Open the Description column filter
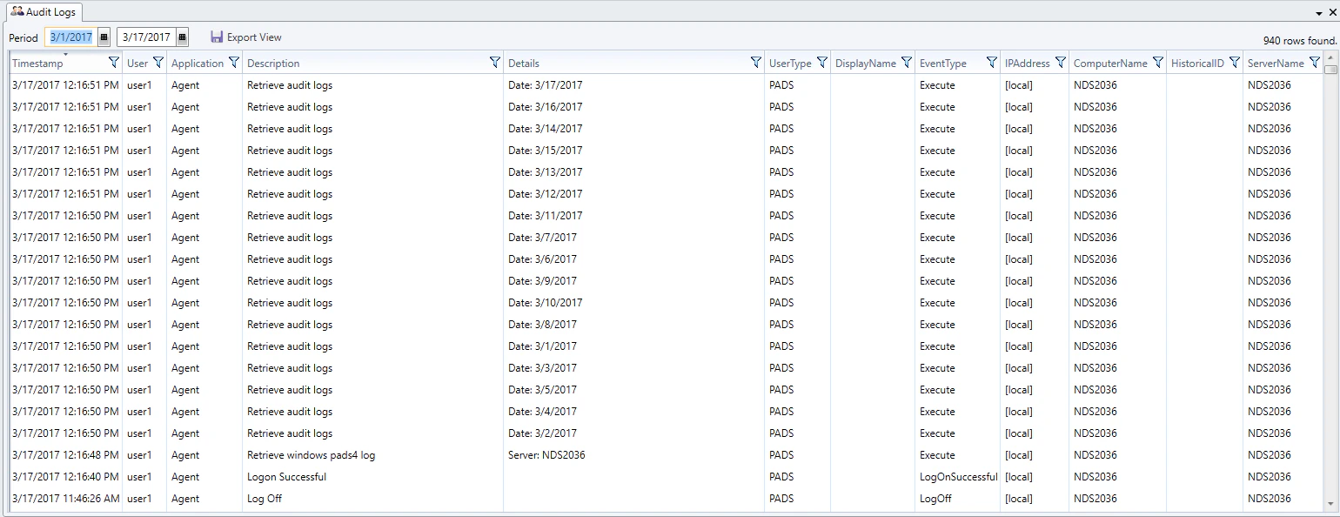Viewport: 1340px width, 517px height. tap(495, 62)
